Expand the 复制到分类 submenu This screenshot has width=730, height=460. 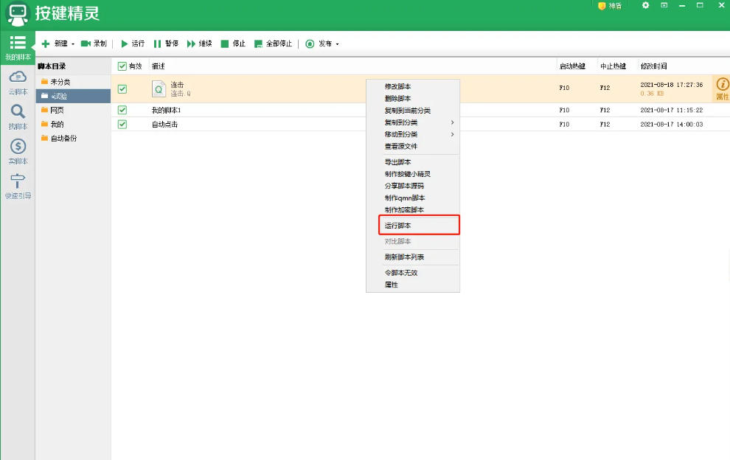click(413, 122)
